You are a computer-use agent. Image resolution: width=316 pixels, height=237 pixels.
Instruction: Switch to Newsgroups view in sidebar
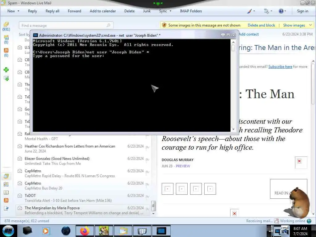coord(6,208)
